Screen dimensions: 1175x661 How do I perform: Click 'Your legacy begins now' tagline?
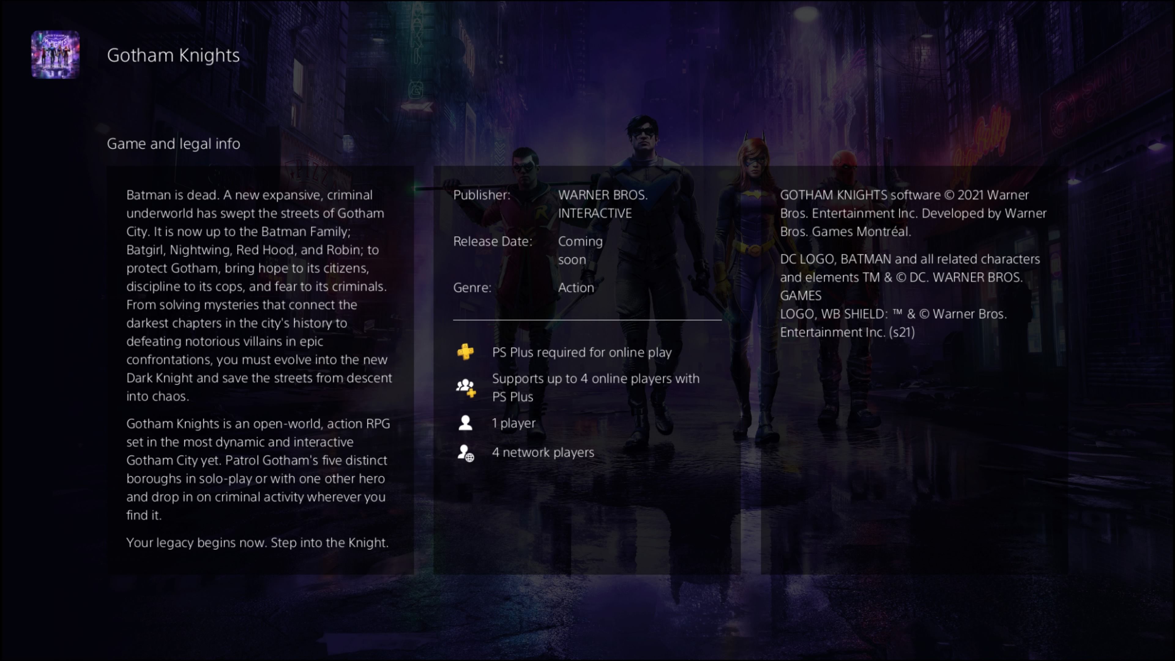[258, 542]
